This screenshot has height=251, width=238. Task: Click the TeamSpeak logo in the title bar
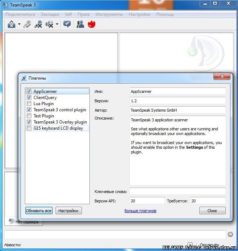coord(5,5)
